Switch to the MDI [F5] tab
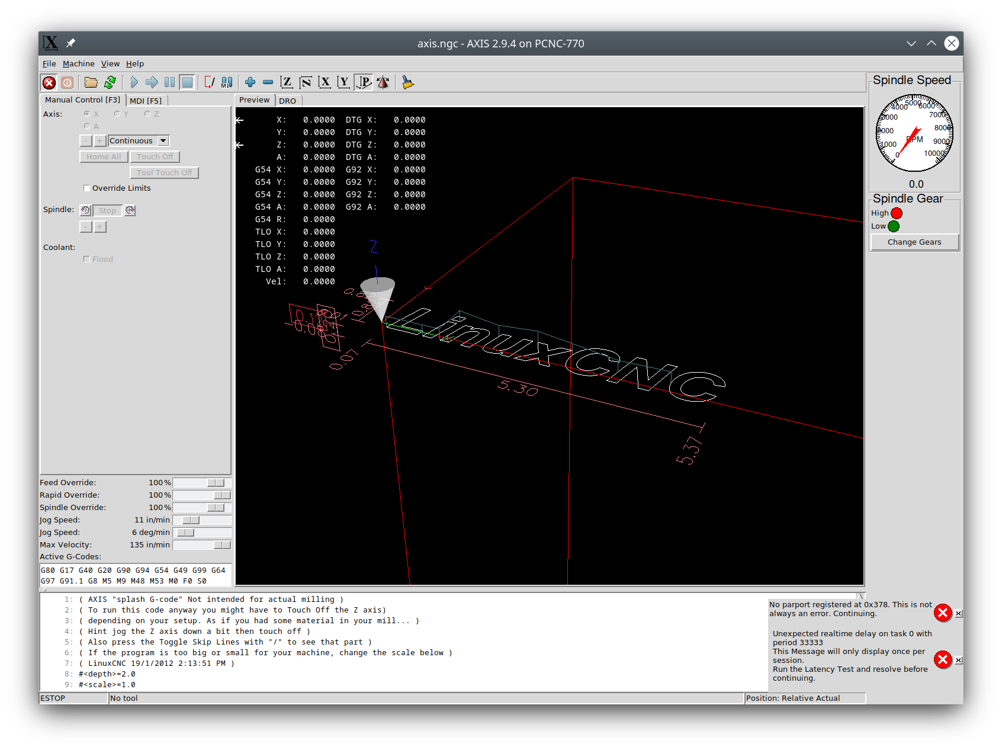The image size is (1002, 750). (x=146, y=101)
